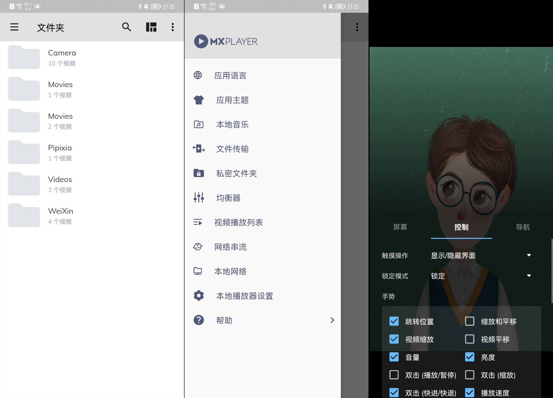553x398 pixels.
Task: Switch to the 控制 tab
Action: coord(461,227)
